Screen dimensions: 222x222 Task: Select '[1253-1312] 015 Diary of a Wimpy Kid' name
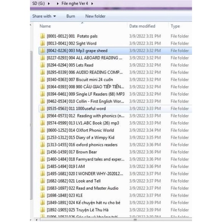click(x=80, y=137)
